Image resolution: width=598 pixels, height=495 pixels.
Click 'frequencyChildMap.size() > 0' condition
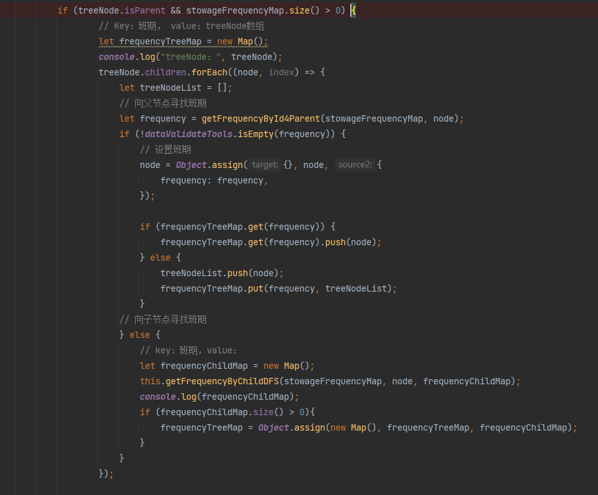[x=232, y=412]
